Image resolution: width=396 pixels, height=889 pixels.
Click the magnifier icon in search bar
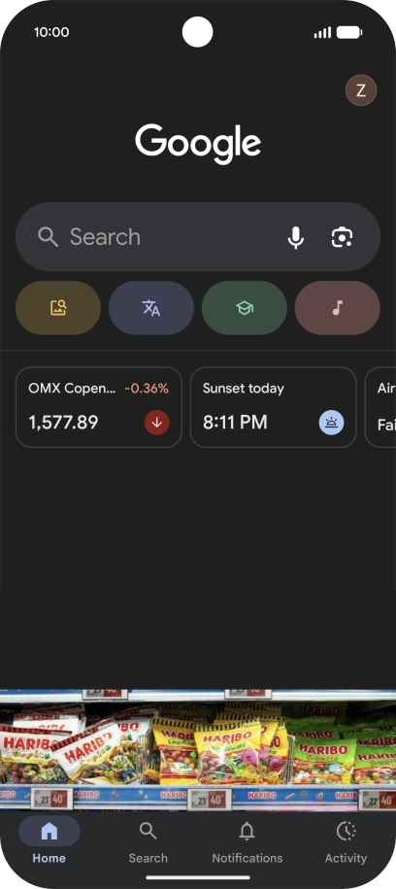click(x=49, y=237)
